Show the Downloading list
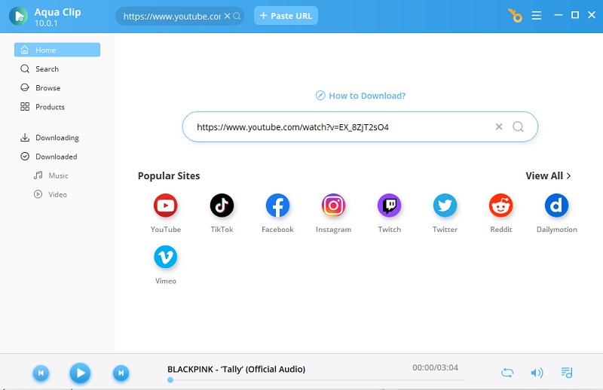 click(x=57, y=138)
